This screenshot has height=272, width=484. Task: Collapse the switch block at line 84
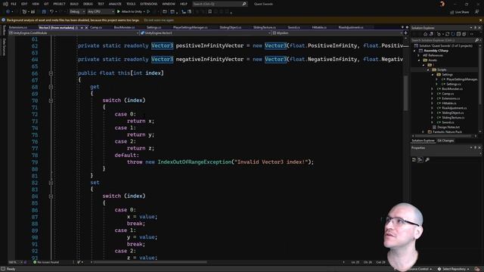(x=51, y=196)
